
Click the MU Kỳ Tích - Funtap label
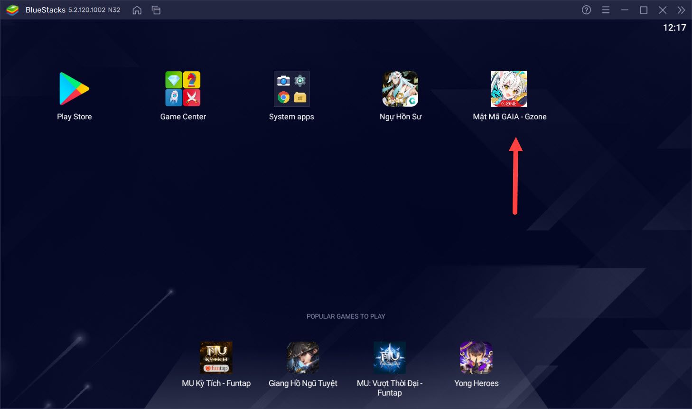(216, 383)
